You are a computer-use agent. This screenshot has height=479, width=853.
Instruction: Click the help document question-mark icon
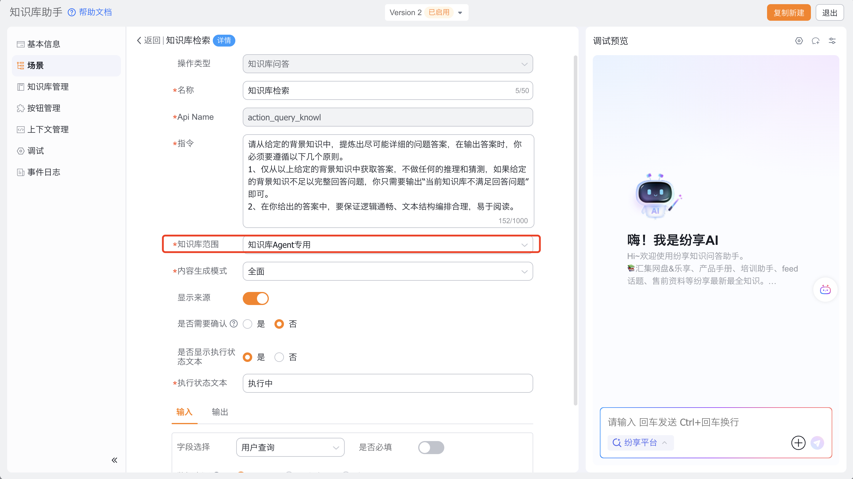point(71,12)
